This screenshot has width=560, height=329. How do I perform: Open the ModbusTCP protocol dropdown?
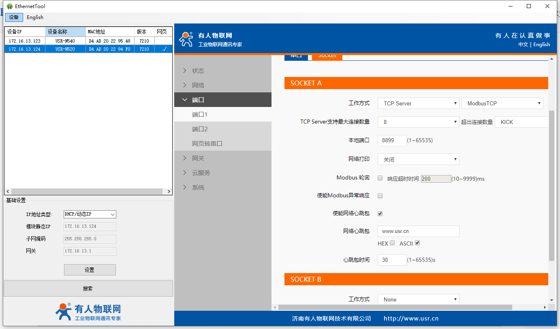point(502,103)
